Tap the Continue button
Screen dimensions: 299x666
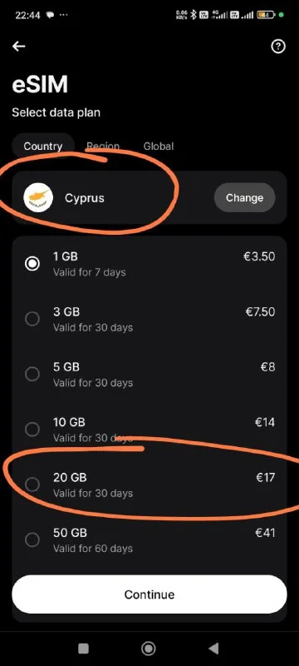click(x=149, y=594)
